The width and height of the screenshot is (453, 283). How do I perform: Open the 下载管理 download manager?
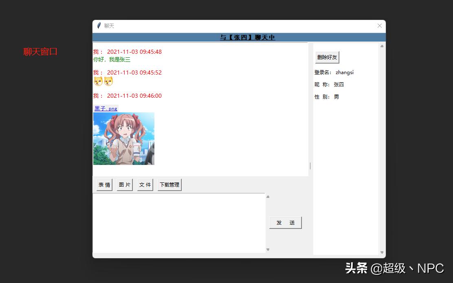pyautogui.click(x=169, y=184)
